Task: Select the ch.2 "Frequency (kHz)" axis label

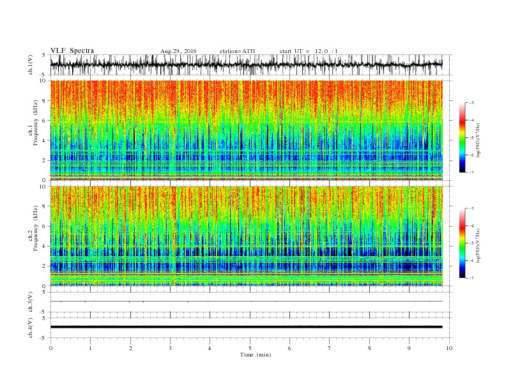Action: (x=36, y=227)
